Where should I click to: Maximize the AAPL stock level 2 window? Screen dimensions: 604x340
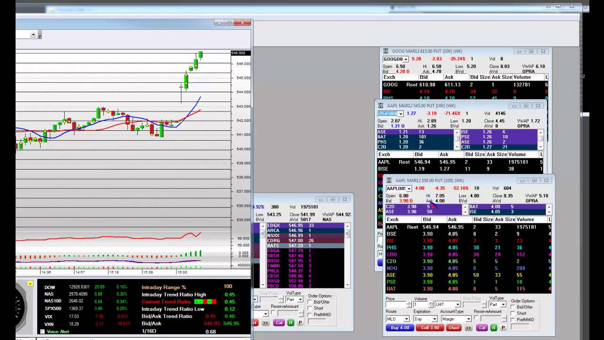pos(333,199)
